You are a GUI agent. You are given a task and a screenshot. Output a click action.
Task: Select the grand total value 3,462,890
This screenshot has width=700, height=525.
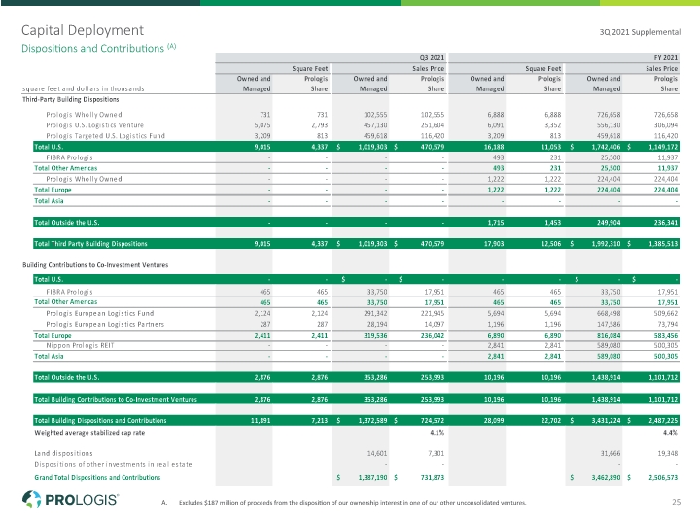606,478
